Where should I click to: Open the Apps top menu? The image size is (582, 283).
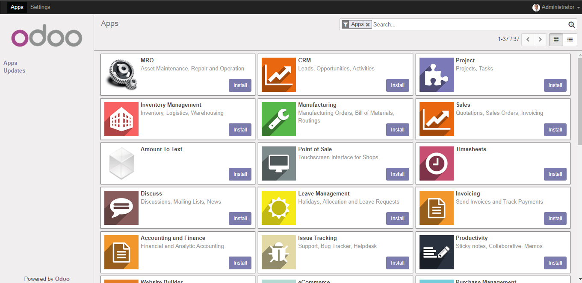click(17, 7)
